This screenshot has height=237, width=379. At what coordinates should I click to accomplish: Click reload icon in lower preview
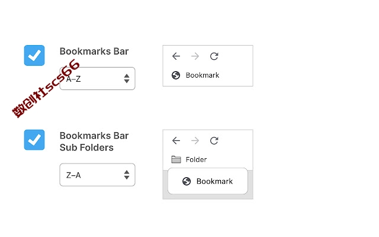coord(214,140)
